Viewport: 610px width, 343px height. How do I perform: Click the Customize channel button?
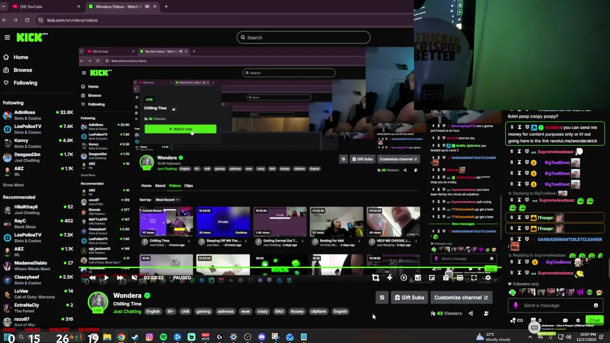pos(461,298)
